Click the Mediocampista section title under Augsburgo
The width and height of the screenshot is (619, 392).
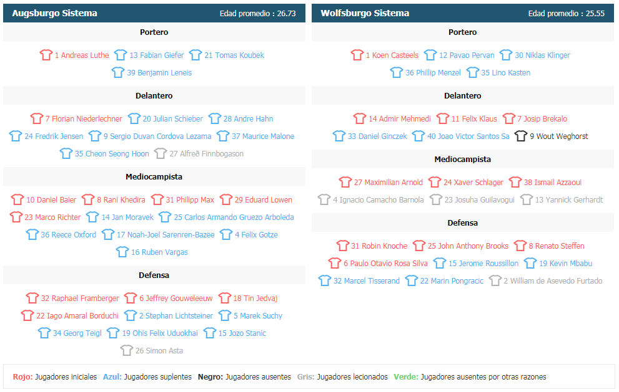pyautogui.click(x=154, y=176)
